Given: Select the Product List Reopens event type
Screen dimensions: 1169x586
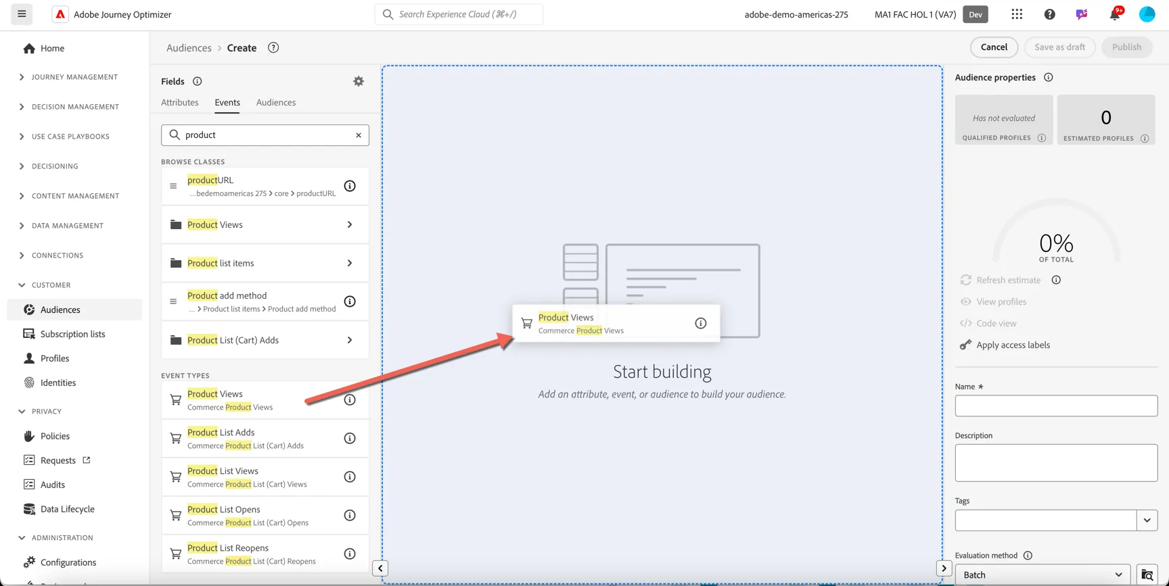Looking at the screenshot, I should [265, 554].
